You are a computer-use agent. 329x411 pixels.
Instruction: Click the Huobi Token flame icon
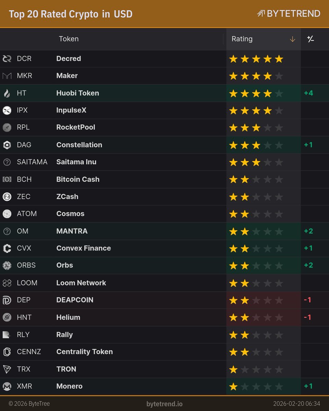pos(7,93)
